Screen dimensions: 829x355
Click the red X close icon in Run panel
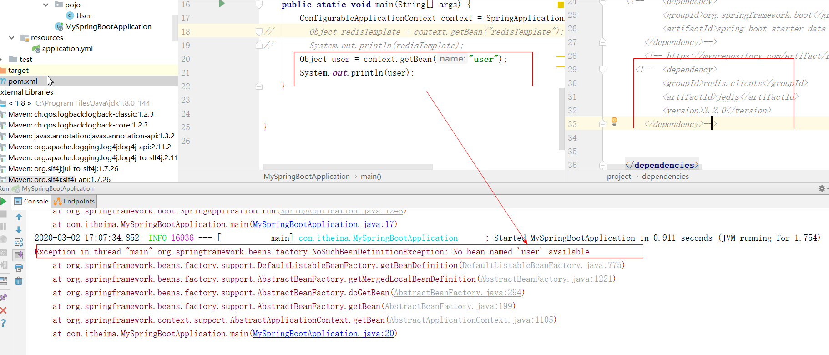(3, 310)
